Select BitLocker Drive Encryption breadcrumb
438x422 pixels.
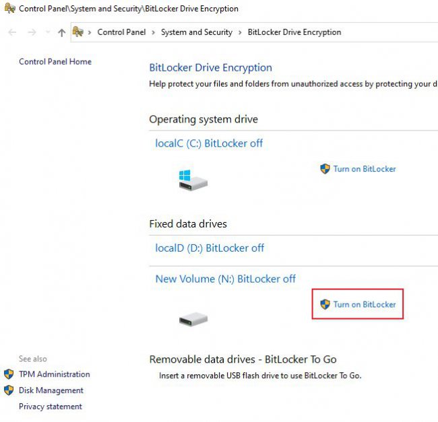[294, 32]
